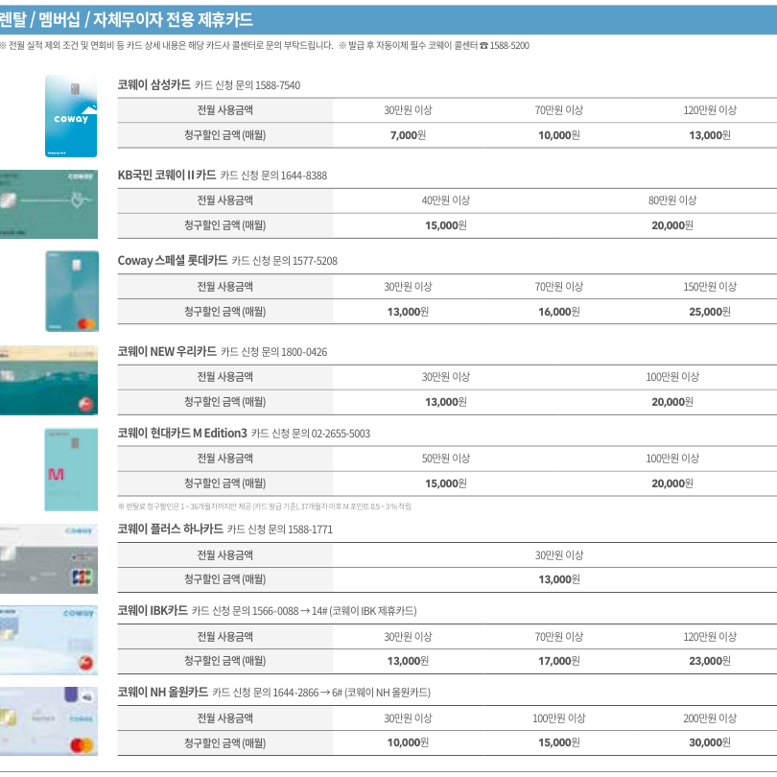Click 청구할인 금액 (매월) label in 하나카드 table
Viewport: 777px width, 777px height.
coord(225,579)
